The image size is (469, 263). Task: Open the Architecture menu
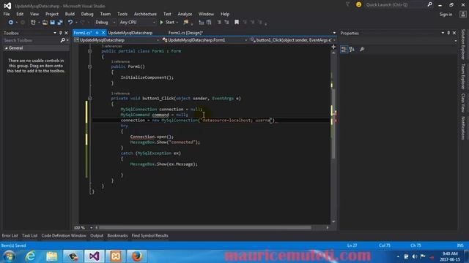pyautogui.click(x=145, y=14)
